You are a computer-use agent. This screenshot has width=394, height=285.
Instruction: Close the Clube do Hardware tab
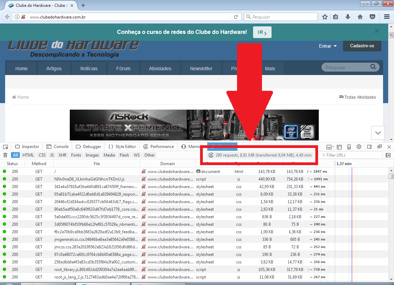click(72, 5)
